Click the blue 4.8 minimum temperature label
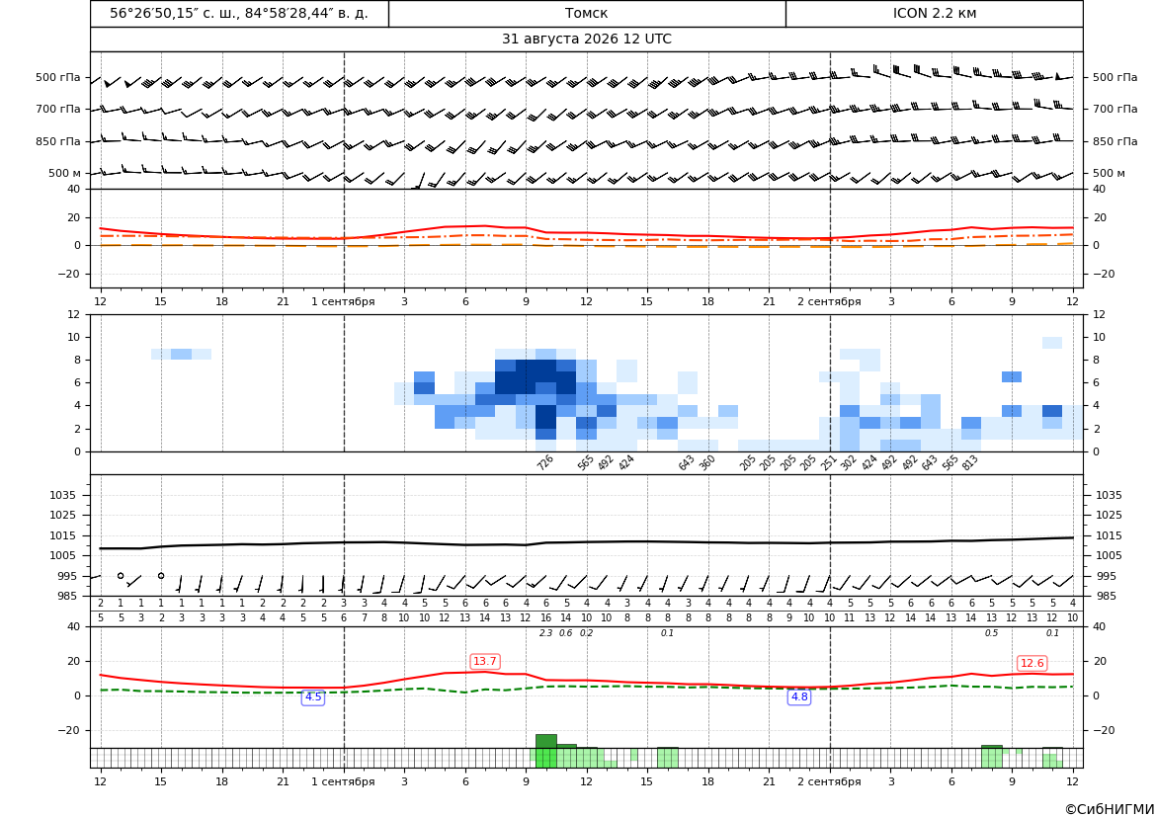The height and width of the screenshot is (817, 1155). [799, 696]
